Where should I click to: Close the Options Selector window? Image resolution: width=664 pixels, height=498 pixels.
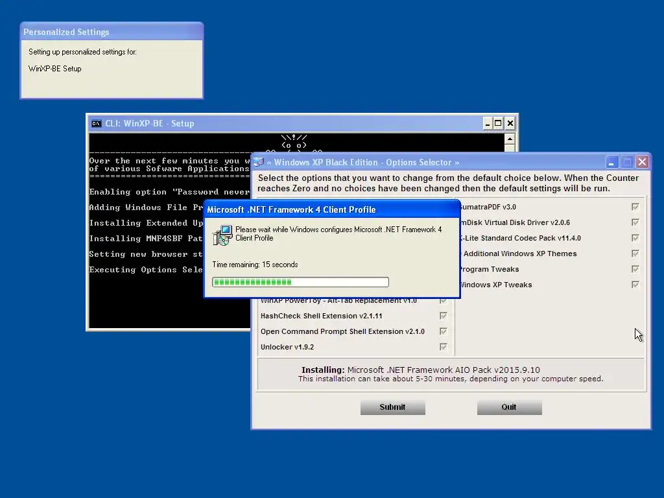643,162
